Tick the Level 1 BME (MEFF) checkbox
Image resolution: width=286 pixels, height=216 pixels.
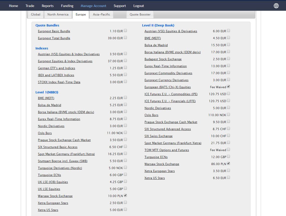point(125,98)
